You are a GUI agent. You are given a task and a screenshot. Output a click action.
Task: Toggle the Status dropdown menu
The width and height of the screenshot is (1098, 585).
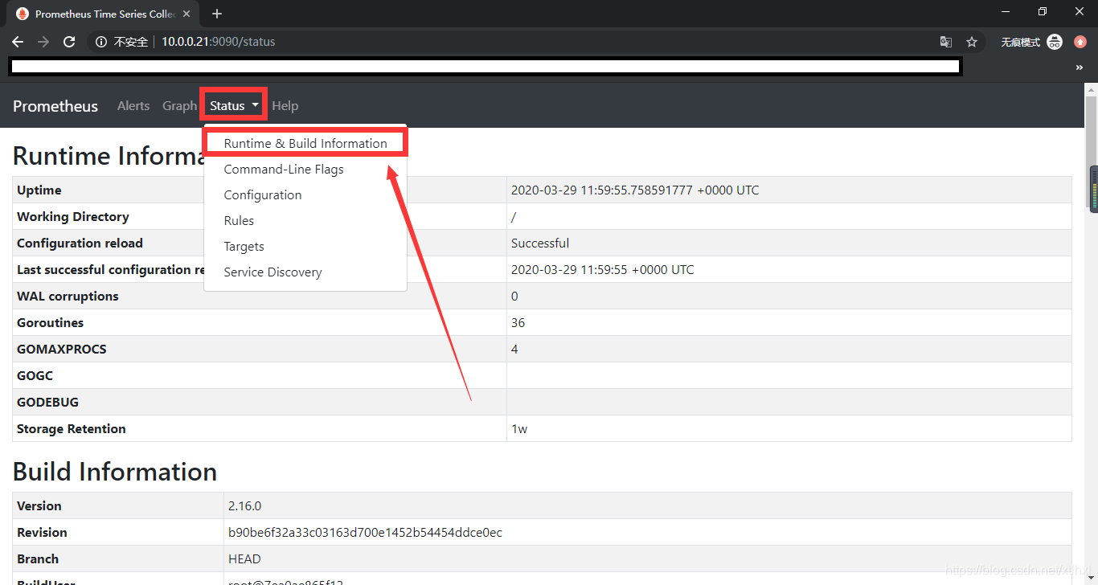(234, 105)
